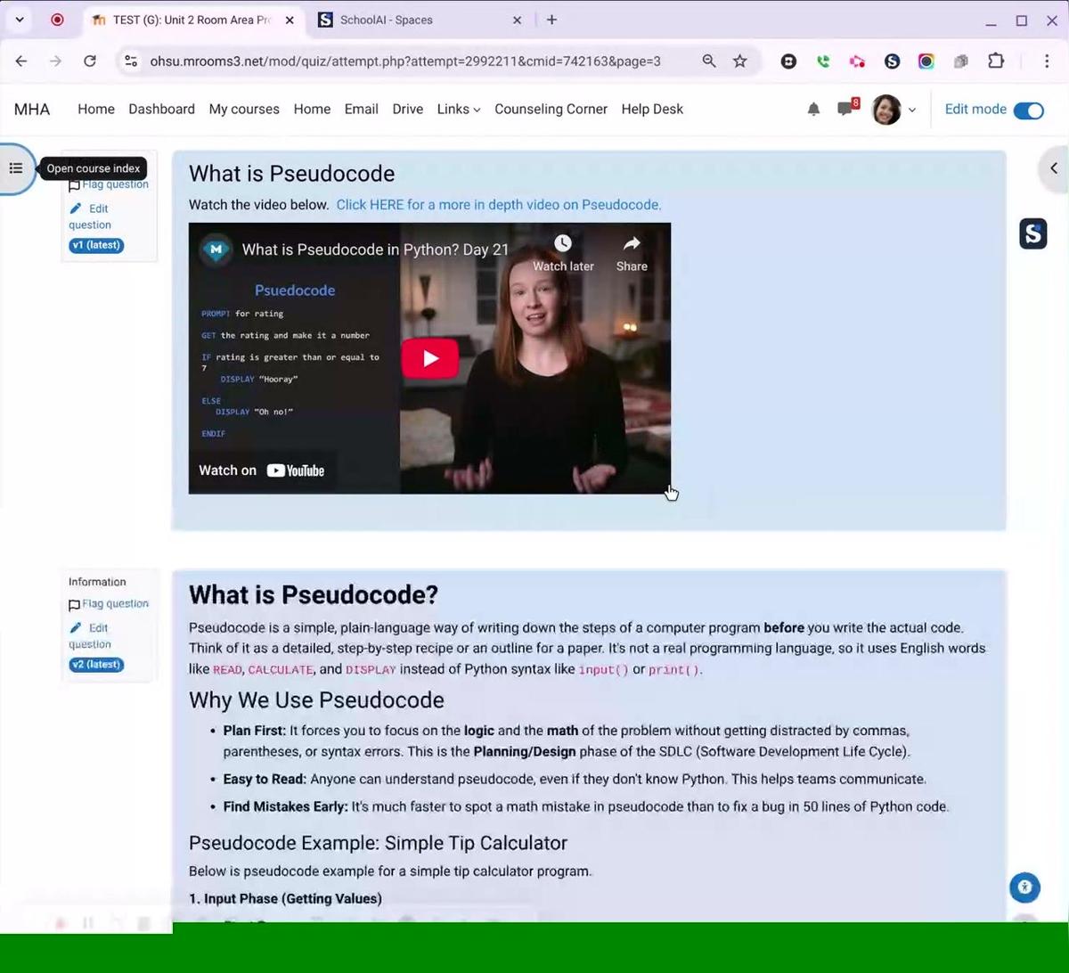Viewport: 1069px width, 973px height.
Task: Open the Counseling Corner menu item
Action: pos(551,109)
